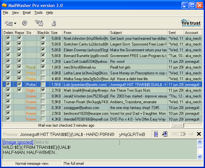Uncheck Report for mes3khcd@email.nu email
This screenshot has width=205, height=168.
point(19,67)
